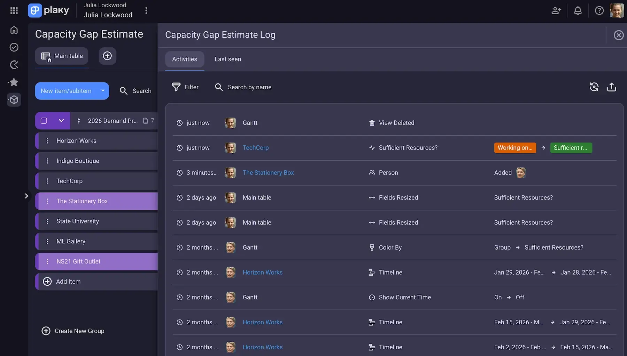Open State University row options dots
The width and height of the screenshot is (627, 356).
click(x=47, y=221)
